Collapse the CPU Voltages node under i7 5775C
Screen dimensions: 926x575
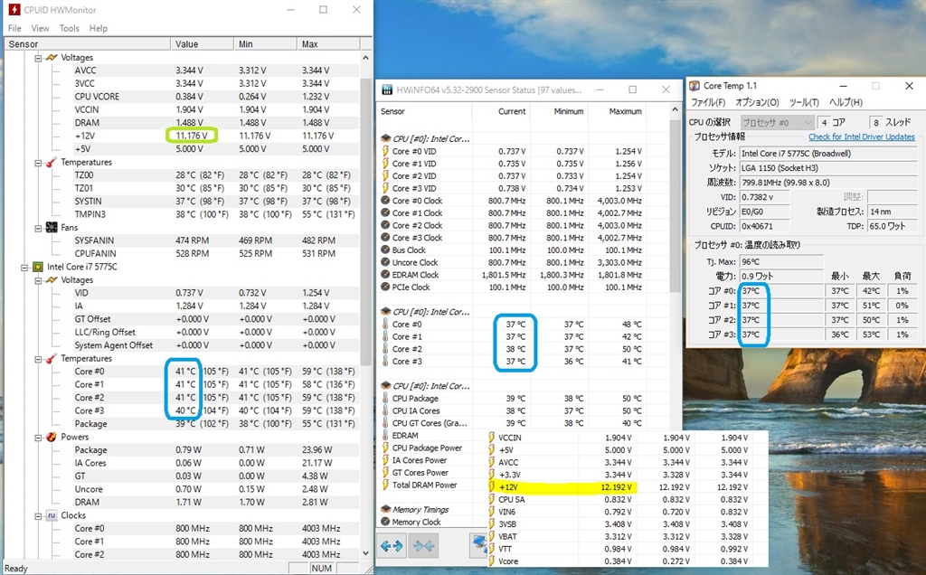pos(38,280)
